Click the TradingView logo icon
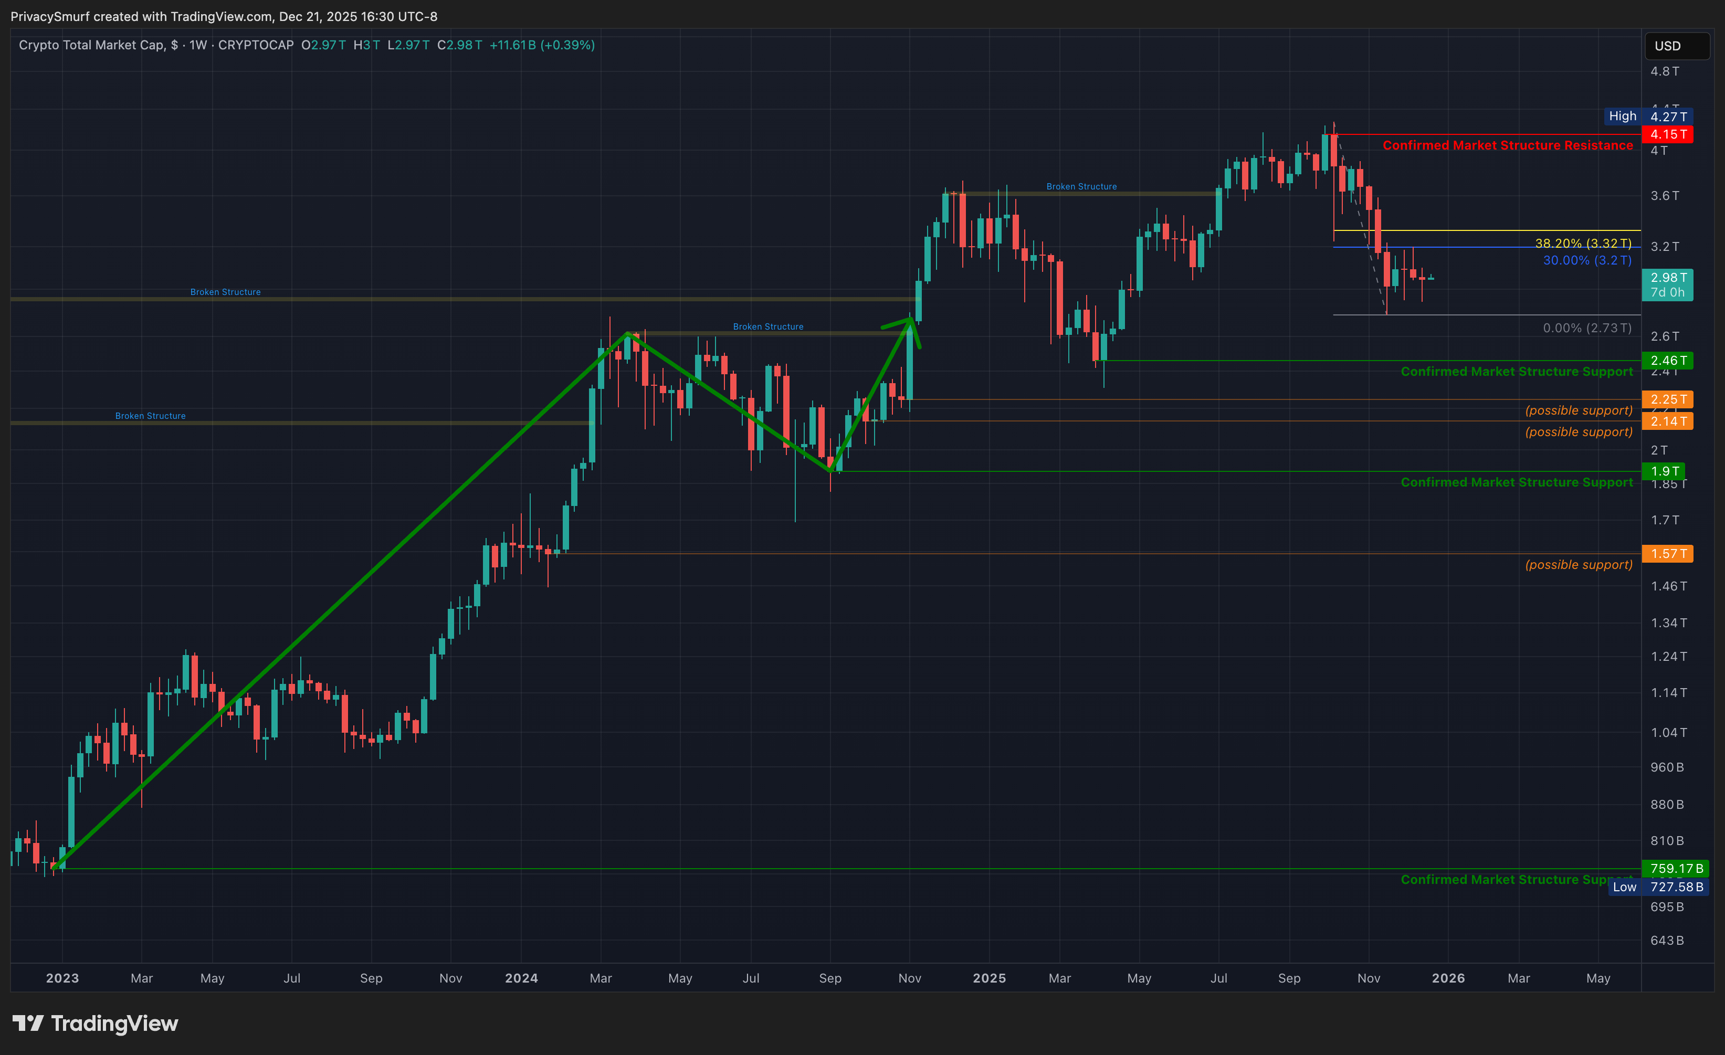Image resolution: width=1725 pixels, height=1055 pixels. pyautogui.click(x=28, y=1024)
